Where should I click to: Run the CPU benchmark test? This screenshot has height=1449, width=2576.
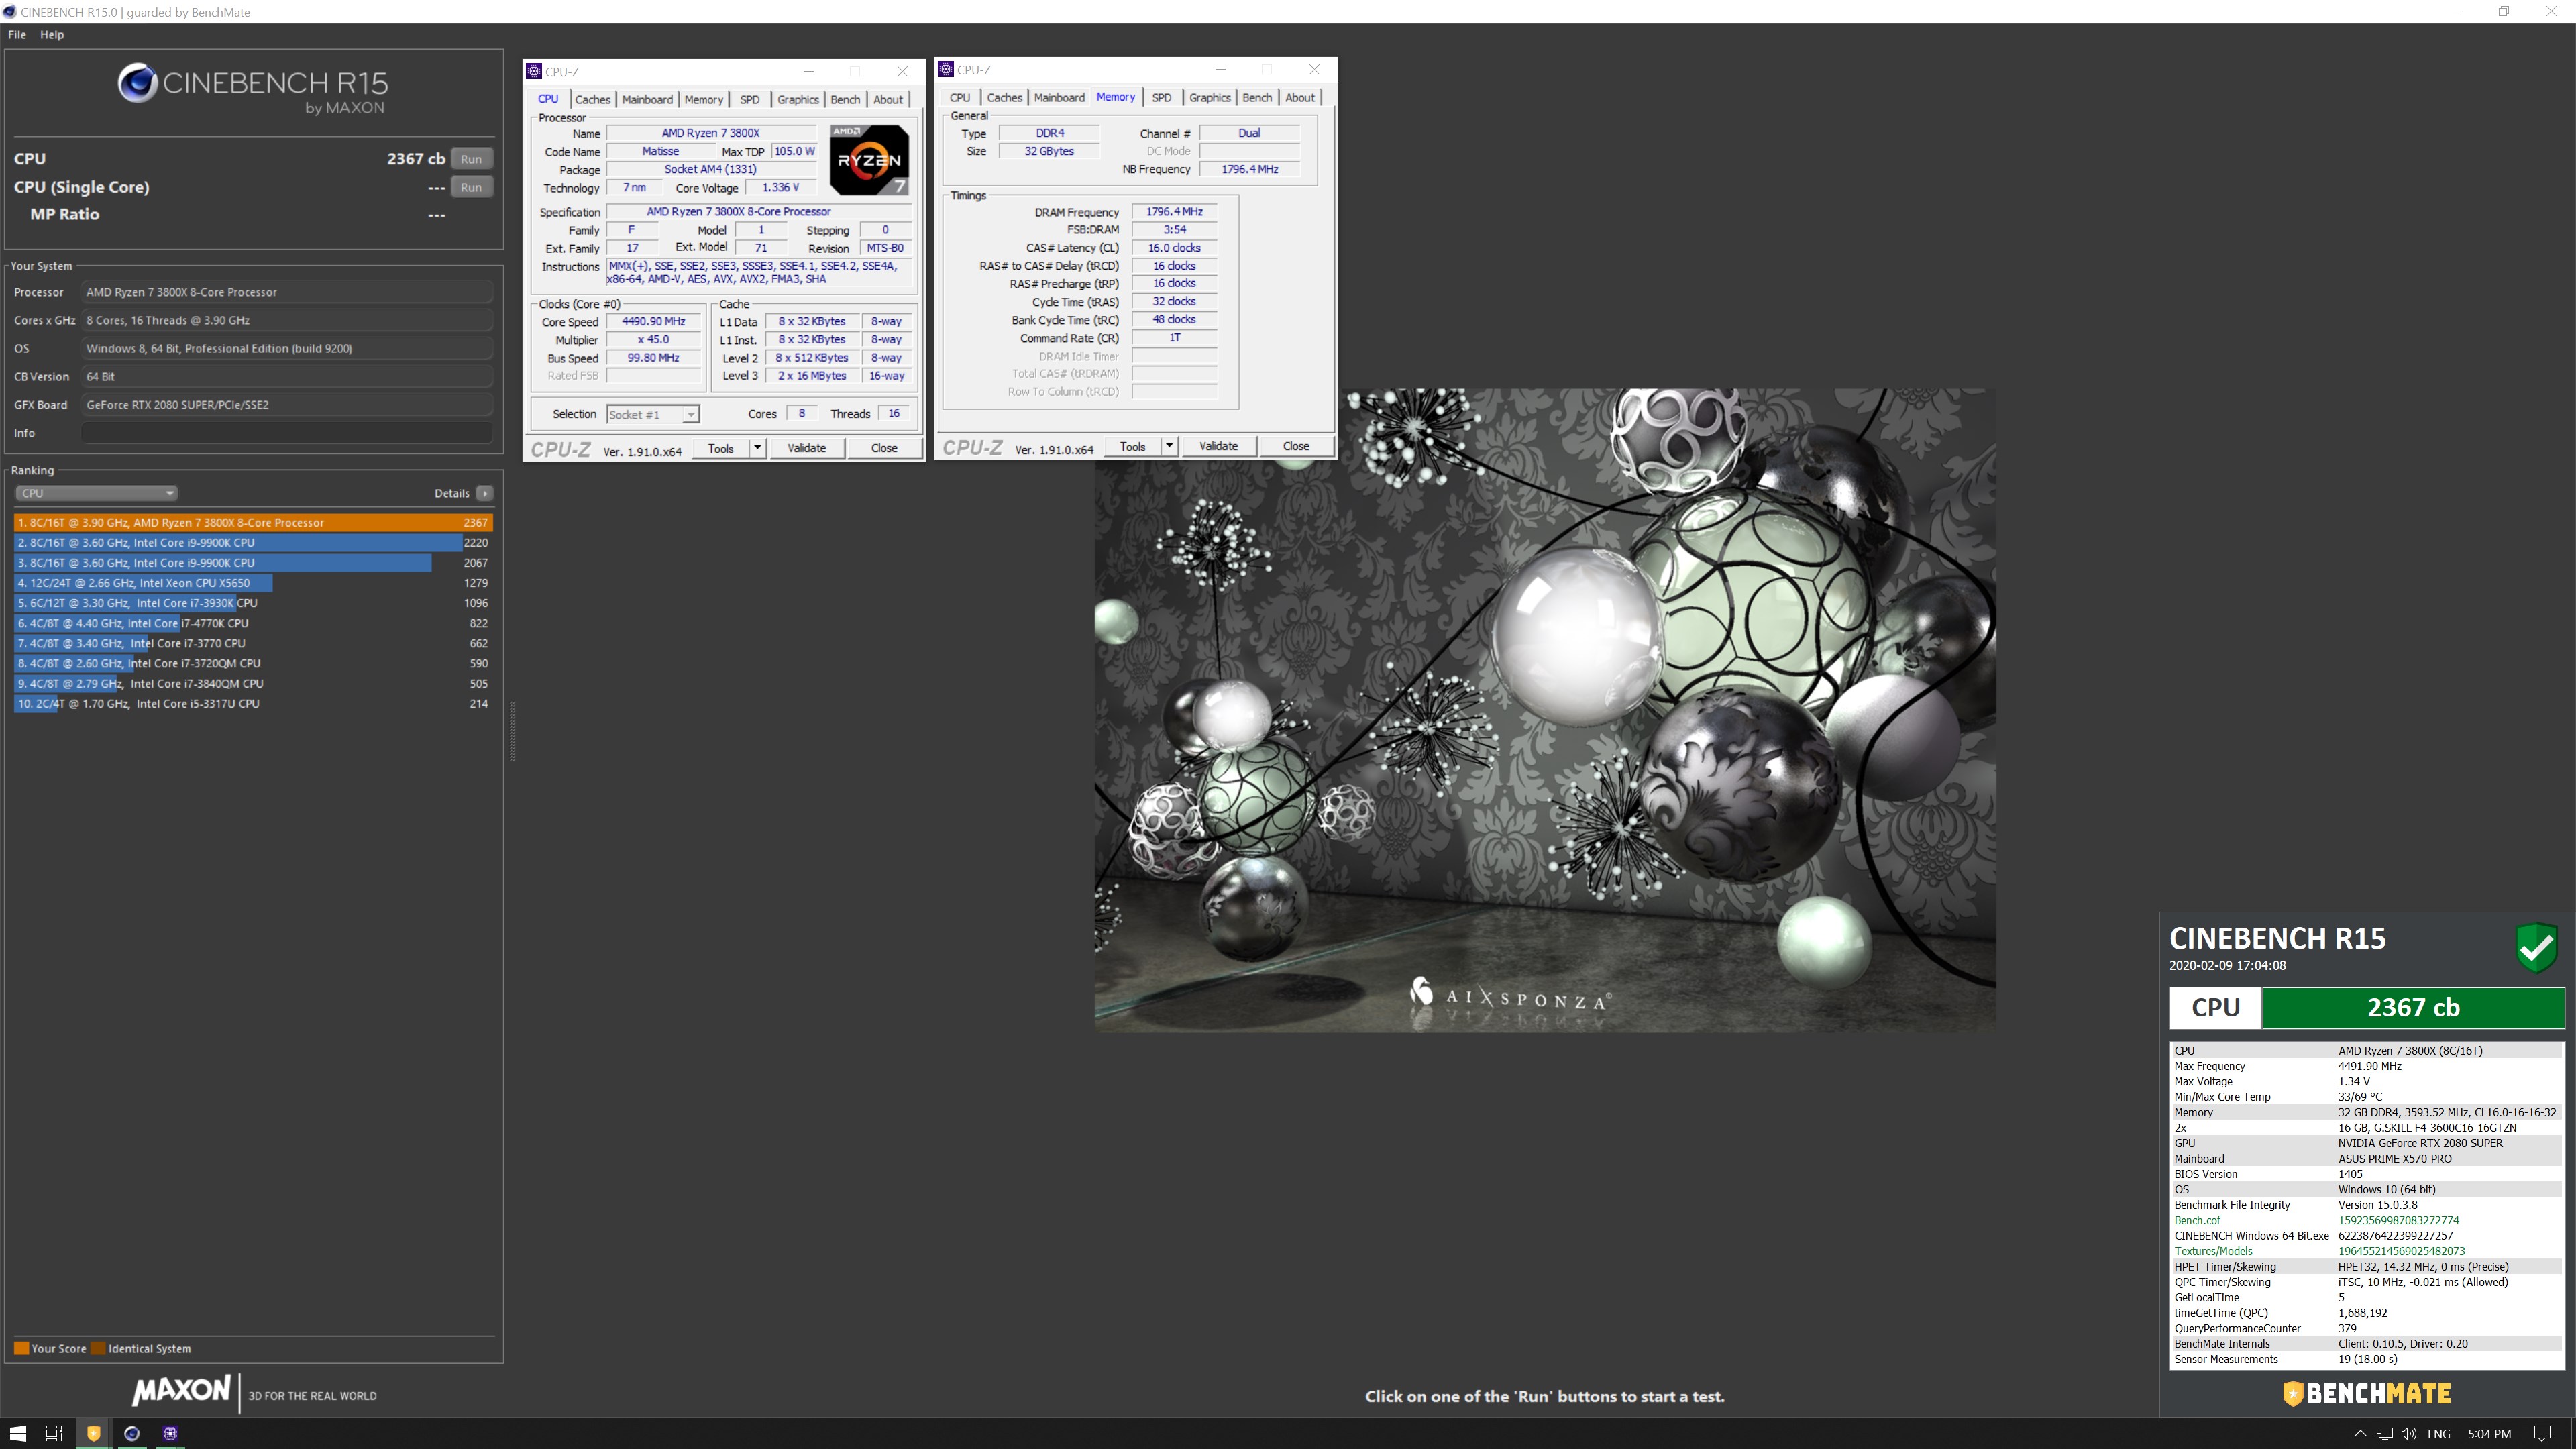click(471, 159)
